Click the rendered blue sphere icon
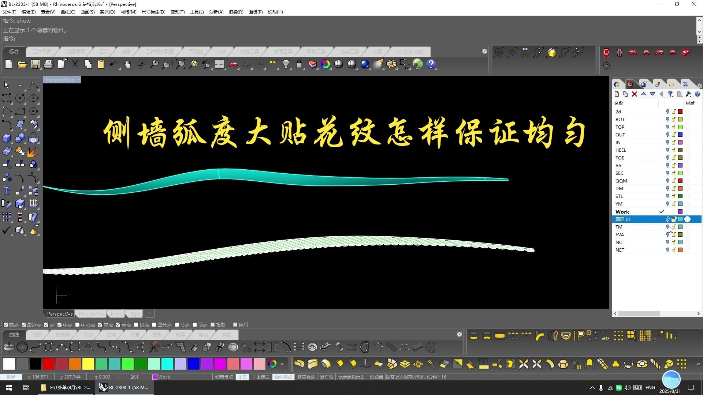The width and height of the screenshot is (703, 395). pyautogui.click(x=365, y=64)
